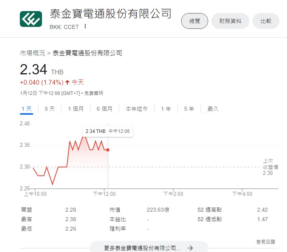Switch chart to 1 年 range
This screenshot has width=287, height=252.
pyautogui.click(x=166, y=109)
